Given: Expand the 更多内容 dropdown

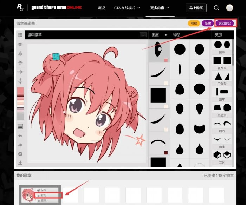Looking at the screenshot, I should [x=160, y=8].
